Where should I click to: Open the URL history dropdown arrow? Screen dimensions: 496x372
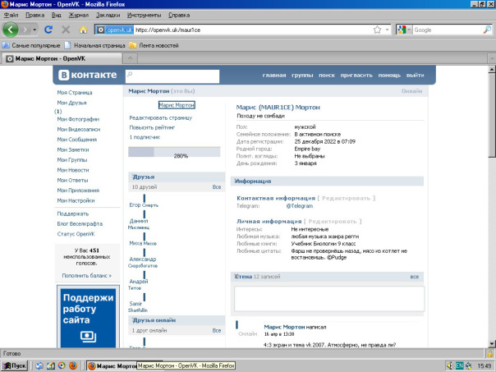[x=387, y=30]
